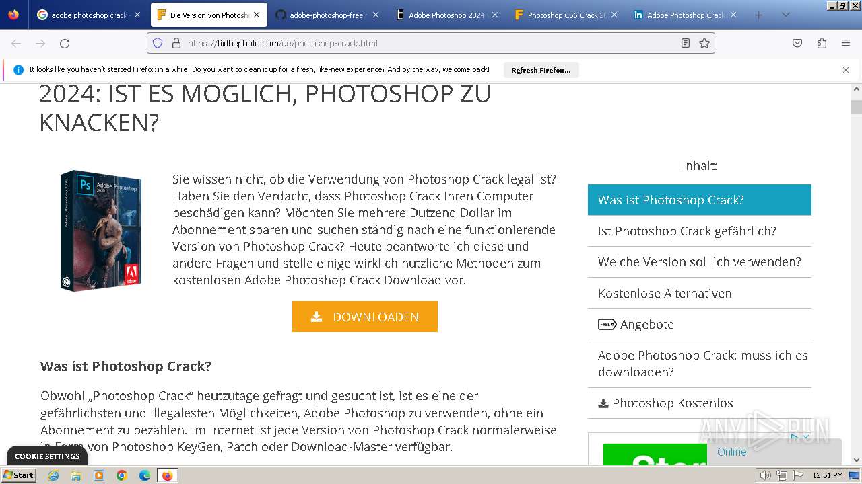Viewport: 862px width, 484px height.
Task: Click the orange DOWNLOADEN button
Action: [365, 317]
